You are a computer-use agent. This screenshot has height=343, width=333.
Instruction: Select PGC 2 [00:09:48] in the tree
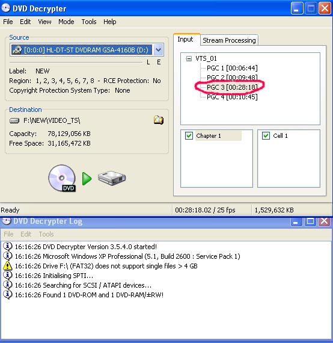(x=232, y=78)
